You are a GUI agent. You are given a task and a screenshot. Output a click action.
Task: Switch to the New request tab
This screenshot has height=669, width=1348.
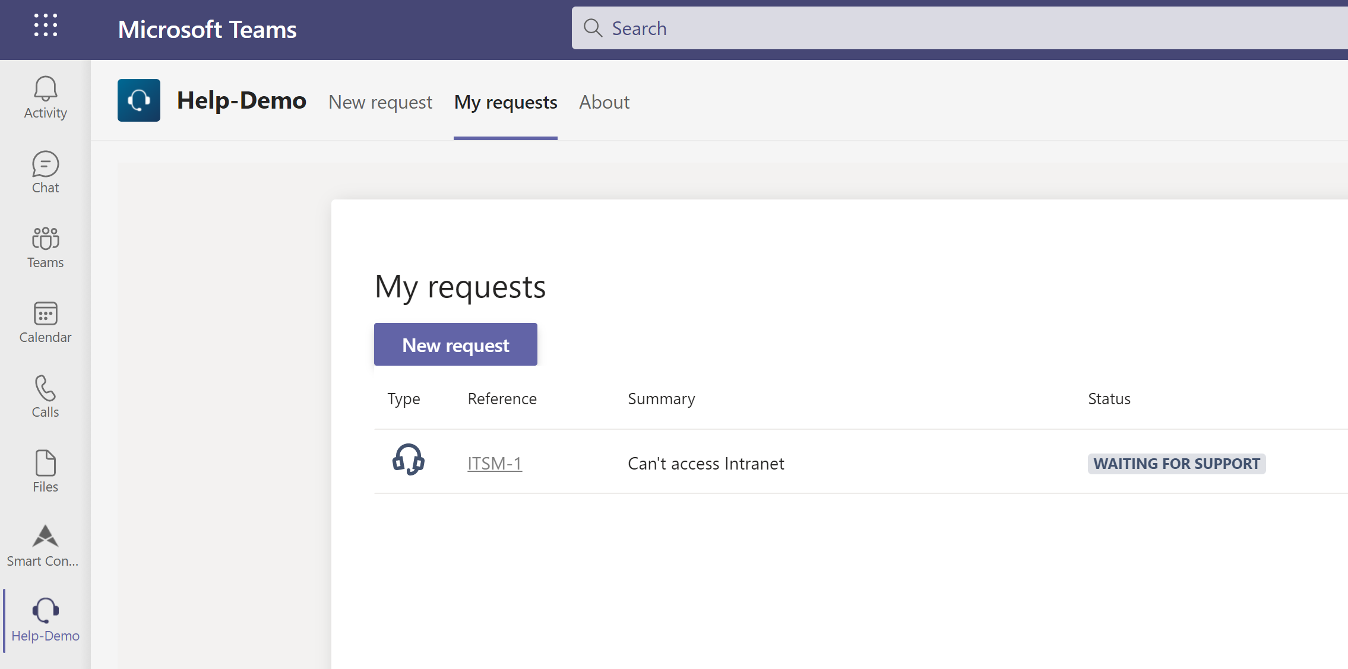tap(380, 102)
